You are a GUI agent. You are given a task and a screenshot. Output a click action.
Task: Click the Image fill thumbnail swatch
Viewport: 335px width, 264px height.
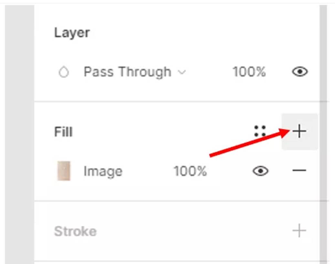pos(64,171)
